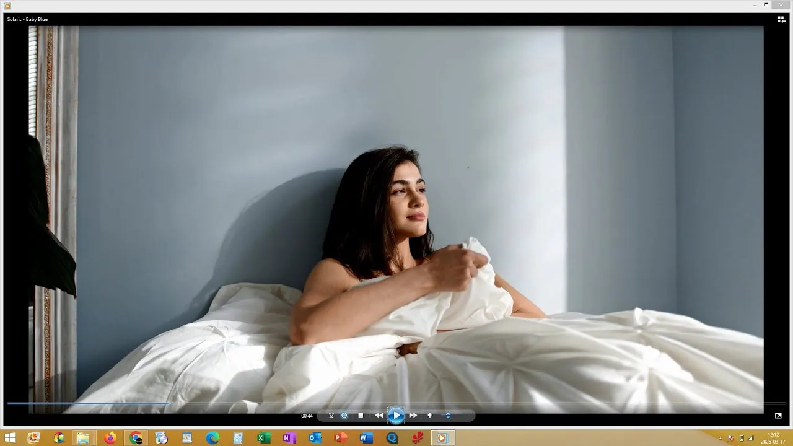The width and height of the screenshot is (793, 446).
Task: Open the Action Center flag icon
Action: [731, 439]
